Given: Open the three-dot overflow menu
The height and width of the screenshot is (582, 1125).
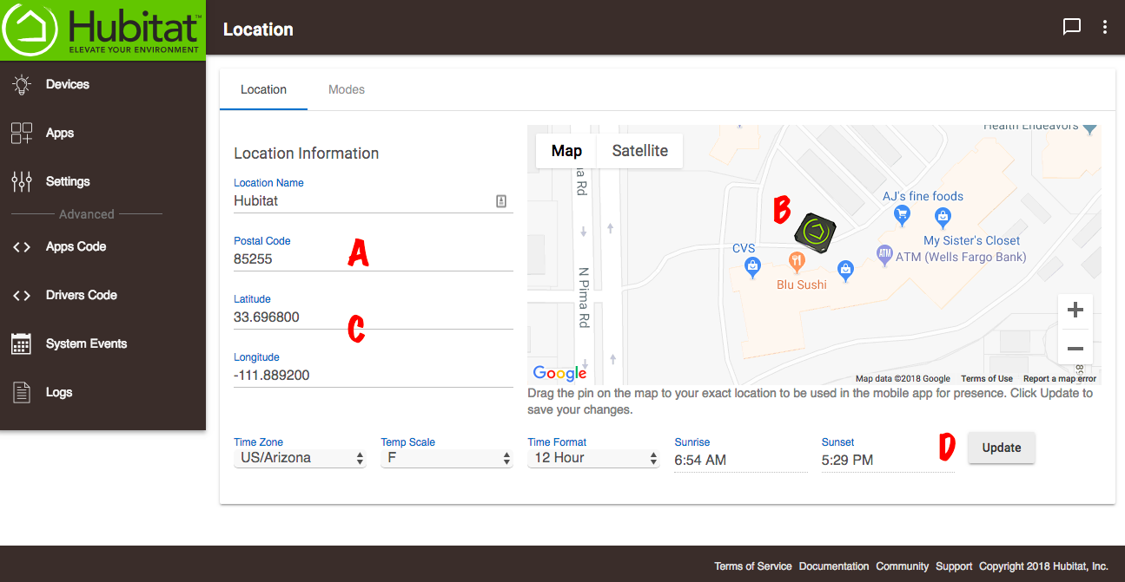Looking at the screenshot, I should click(1105, 28).
